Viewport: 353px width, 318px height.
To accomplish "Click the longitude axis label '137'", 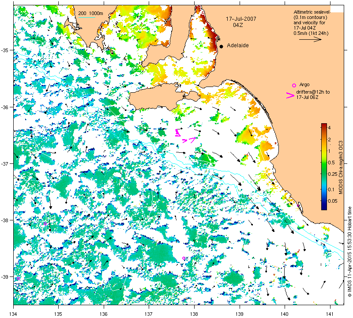I will click(149, 314).
